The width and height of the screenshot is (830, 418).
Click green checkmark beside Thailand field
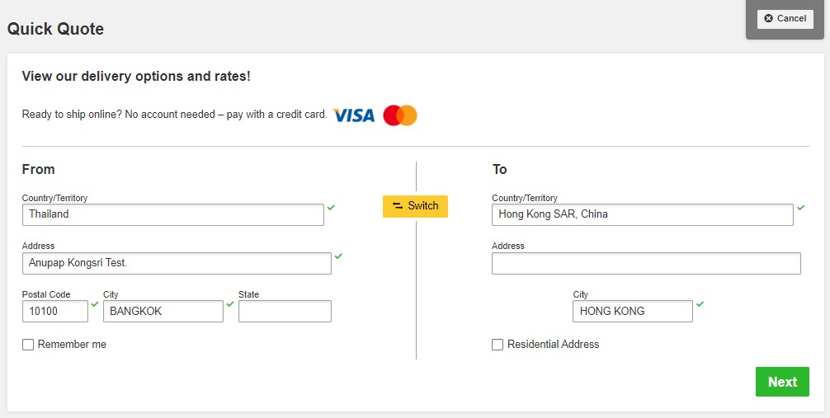[331, 208]
